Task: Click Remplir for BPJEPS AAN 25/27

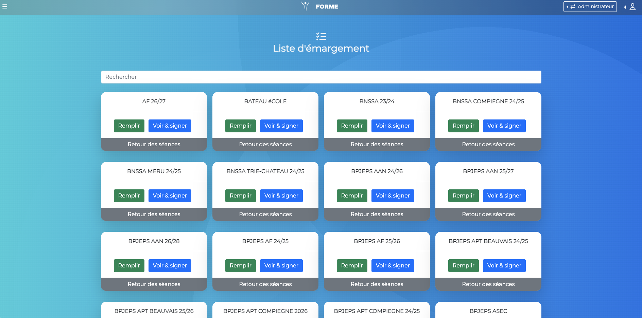Action: point(464,196)
